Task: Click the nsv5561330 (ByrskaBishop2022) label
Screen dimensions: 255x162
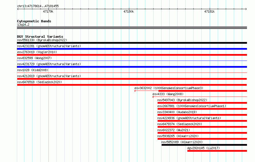Action: [x=42, y=40]
